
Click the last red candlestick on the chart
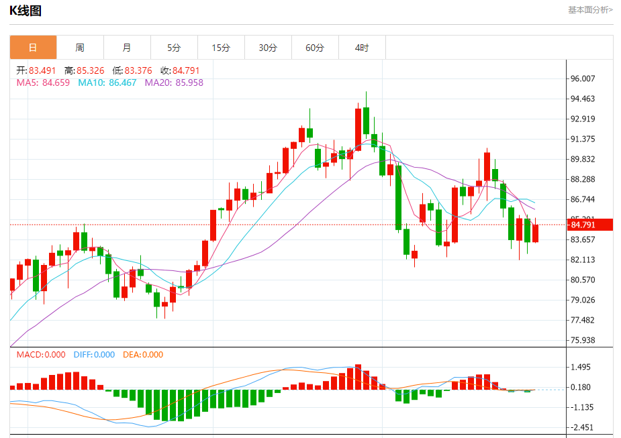[x=536, y=233]
